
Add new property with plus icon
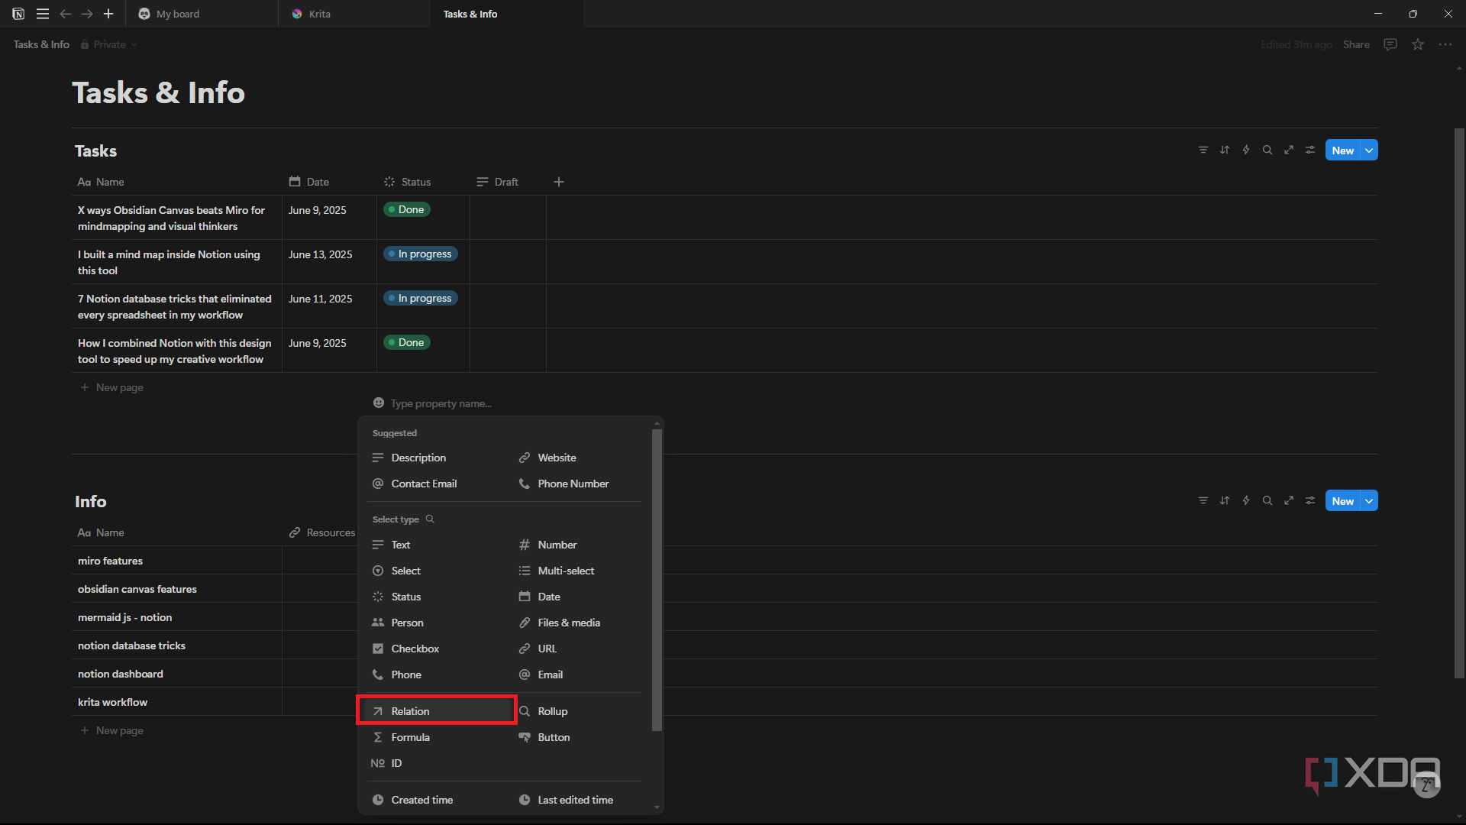(559, 182)
